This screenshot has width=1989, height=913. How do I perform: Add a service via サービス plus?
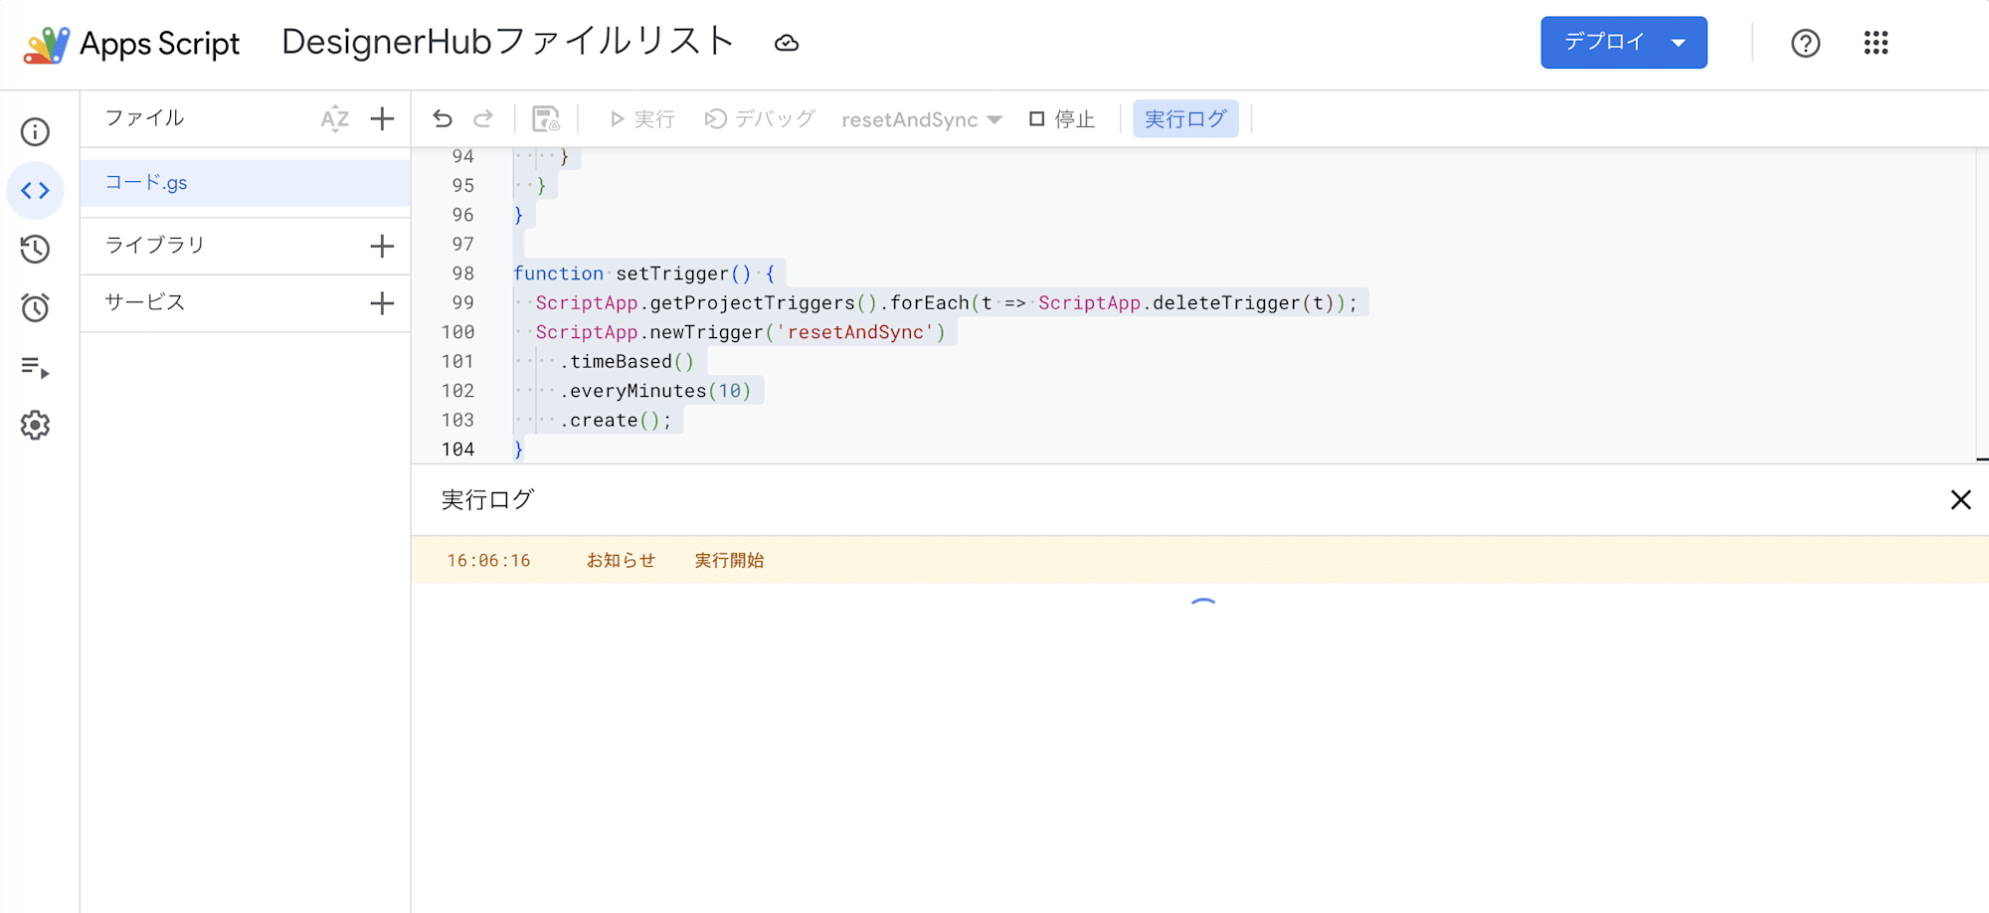[x=382, y=303]
